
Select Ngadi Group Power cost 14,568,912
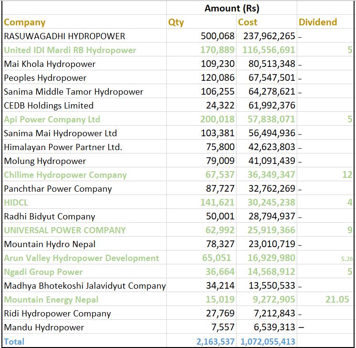point(270,272)
